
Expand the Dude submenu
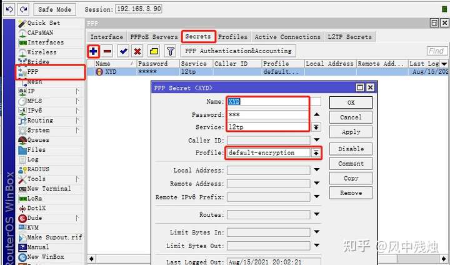pos(77,218)
